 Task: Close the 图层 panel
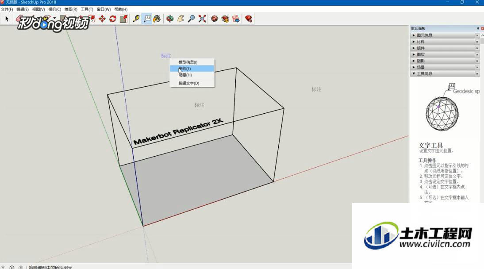tap(477, 54)
